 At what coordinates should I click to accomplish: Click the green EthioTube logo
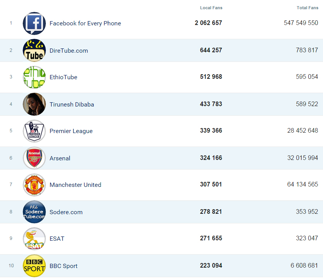34,77
